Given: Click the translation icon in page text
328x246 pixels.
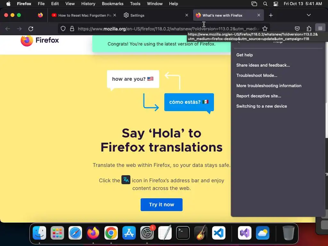Looking at the screenshot, I should point(126,180).
